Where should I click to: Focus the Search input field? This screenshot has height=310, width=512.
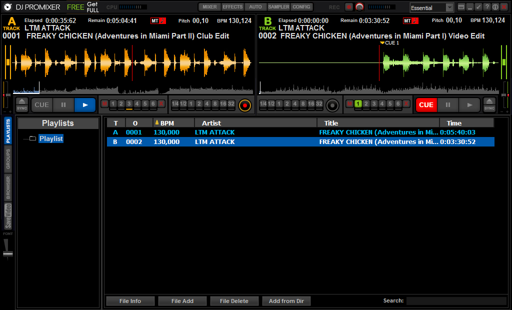click(456, 301)
